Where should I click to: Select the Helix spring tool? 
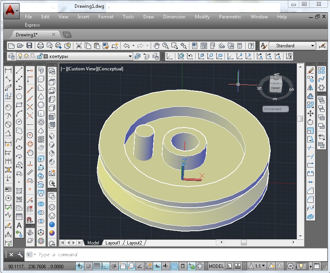pyautogui.click(x=41, y=139)
